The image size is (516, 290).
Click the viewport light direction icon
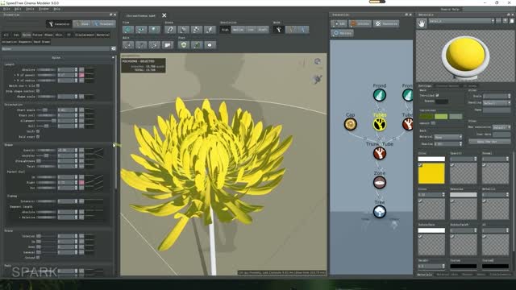tap(318, 79)
